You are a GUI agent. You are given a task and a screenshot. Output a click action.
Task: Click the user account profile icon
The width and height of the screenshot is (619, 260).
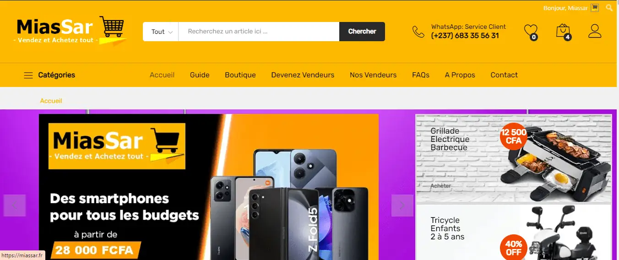tap(595, 31)
